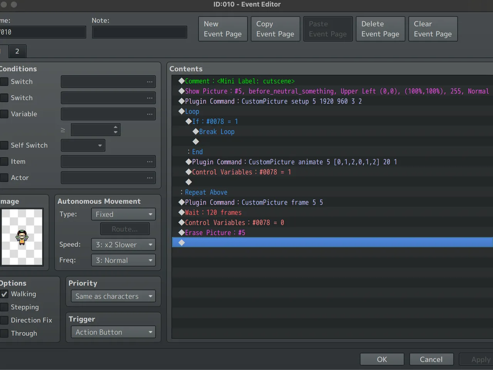Screen dimensions: 493x370
Task: Click the OK button
Action: pos(382,359)
